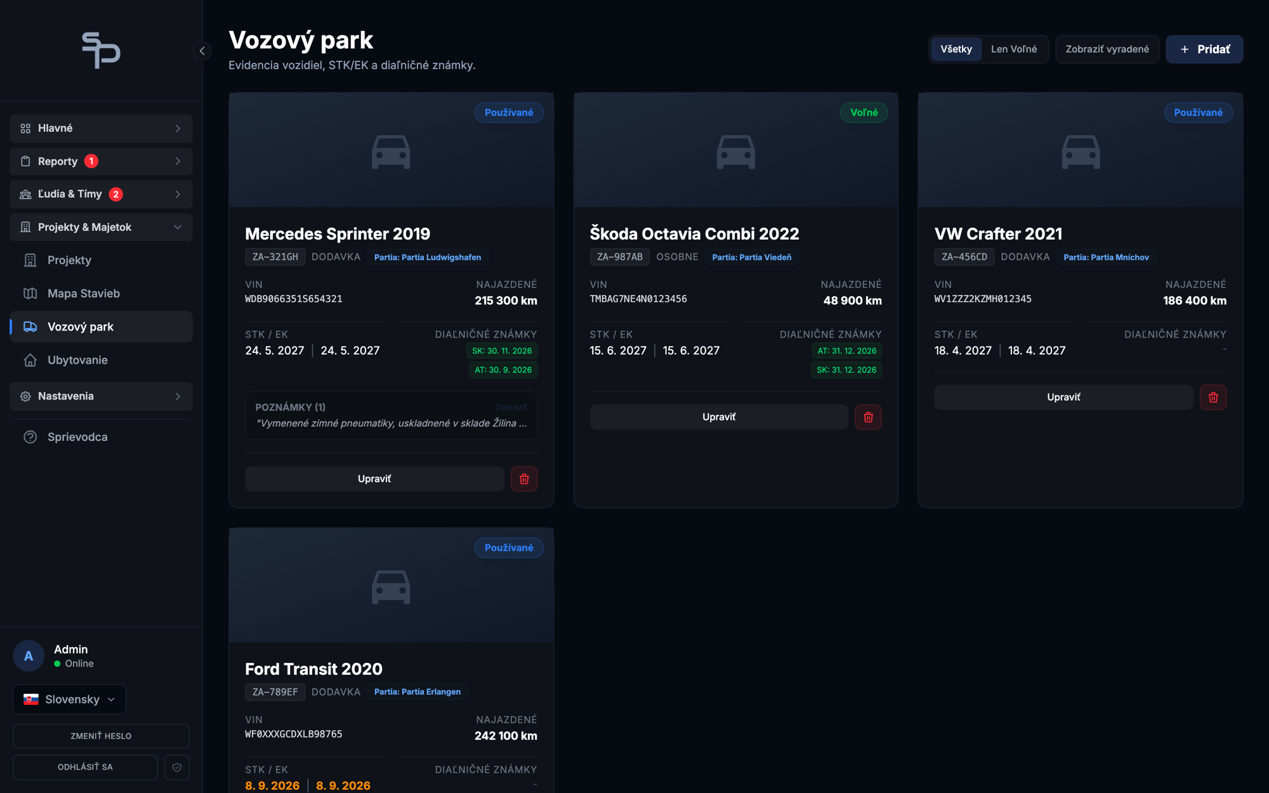Click the Admin avatar icon
1269x793 pixels.
[29, 656]
